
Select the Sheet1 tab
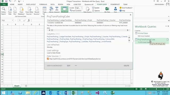(17, 86)
